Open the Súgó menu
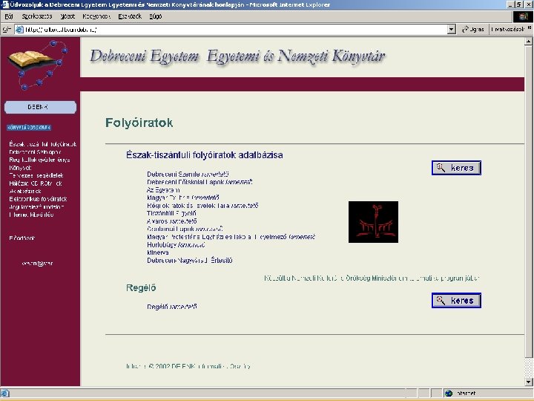Viewport: 534px width, 401px height. click(x=155, y=16)
